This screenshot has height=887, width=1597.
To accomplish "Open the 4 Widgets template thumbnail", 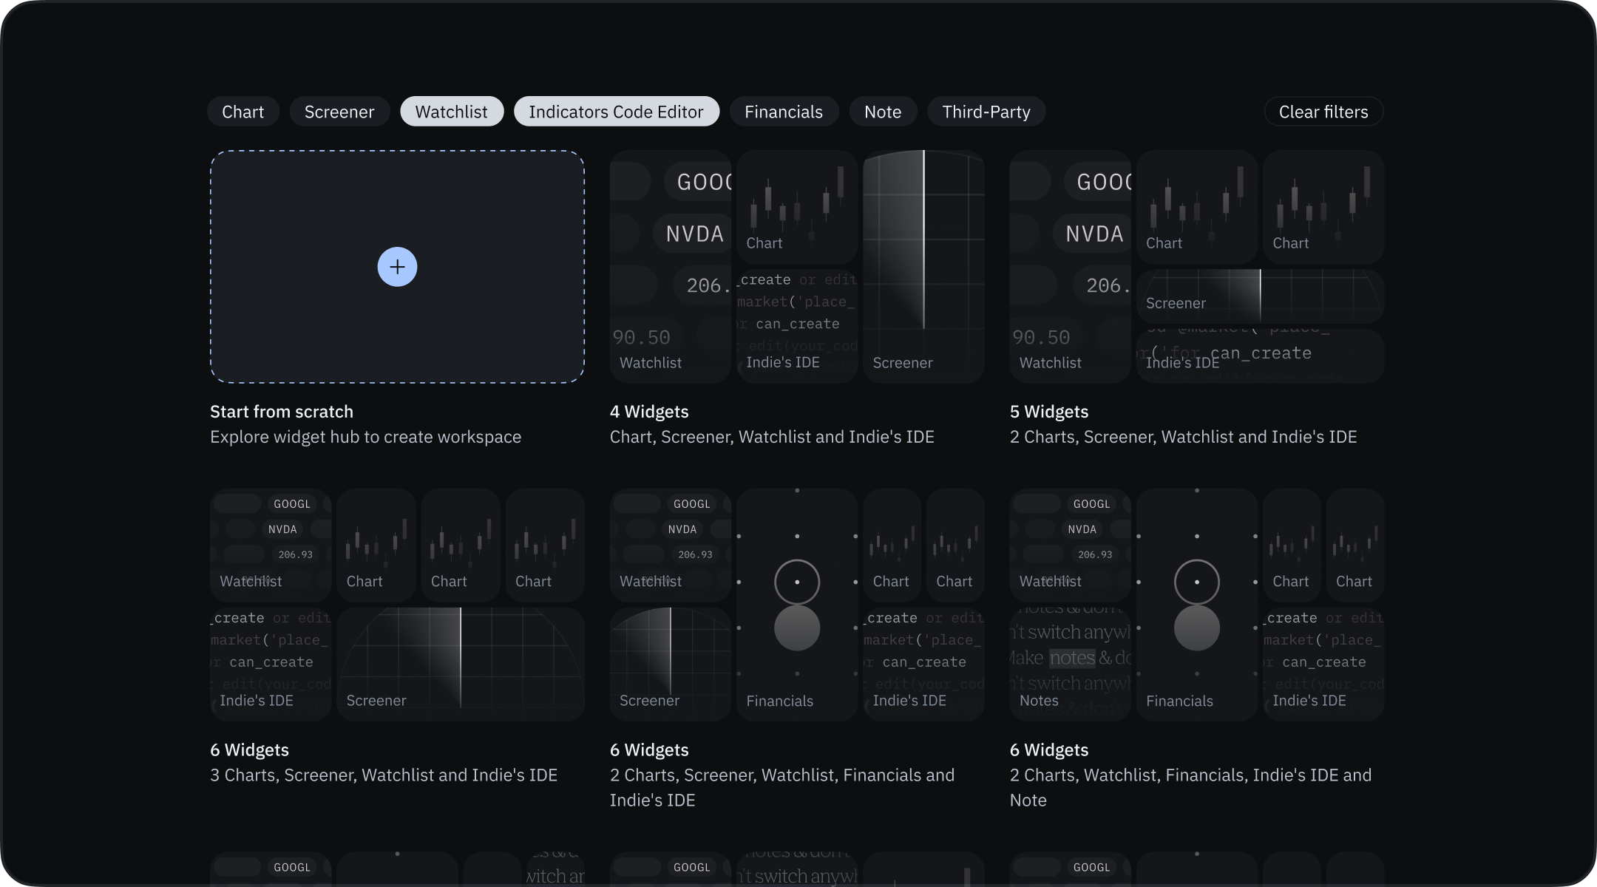I will (x=797, y=267).
